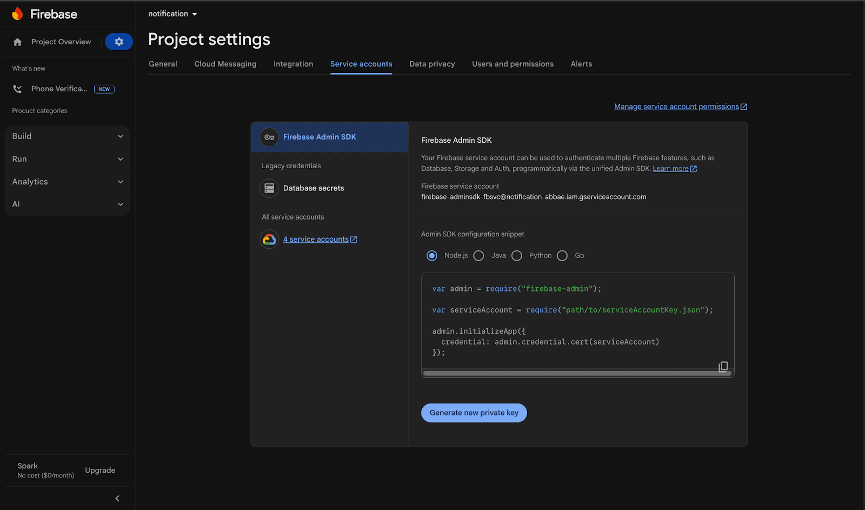Switch to the General tab
The image size is (865, 510).
pos(163,64)
